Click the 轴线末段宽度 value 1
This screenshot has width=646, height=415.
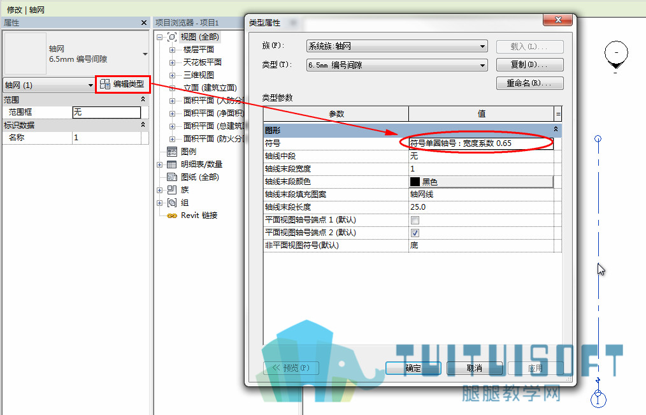[481, 169]
